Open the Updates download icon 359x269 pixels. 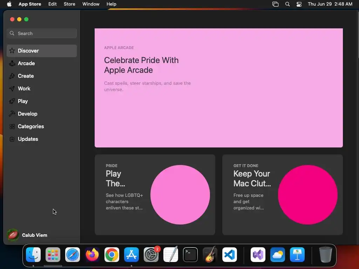[12, 139]
